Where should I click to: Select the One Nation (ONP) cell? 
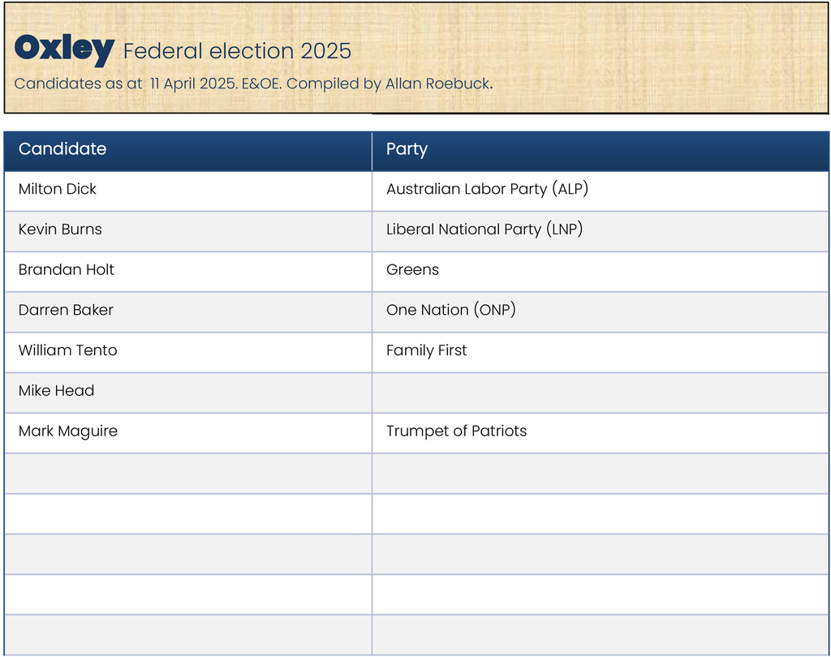tap(450, 310)
